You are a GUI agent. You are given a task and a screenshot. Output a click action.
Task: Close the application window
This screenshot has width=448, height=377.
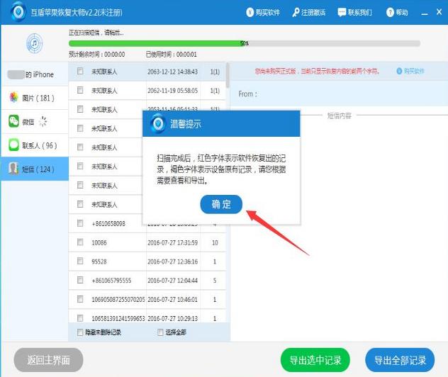point(439,12)
